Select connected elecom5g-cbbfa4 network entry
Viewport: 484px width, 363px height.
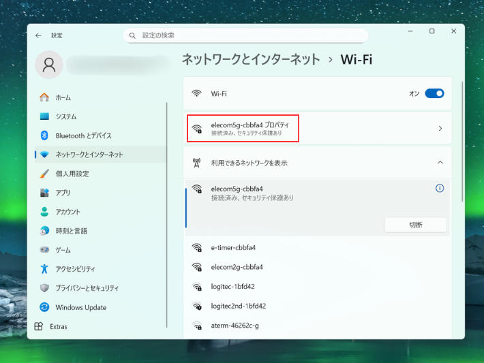click(317, 208)
